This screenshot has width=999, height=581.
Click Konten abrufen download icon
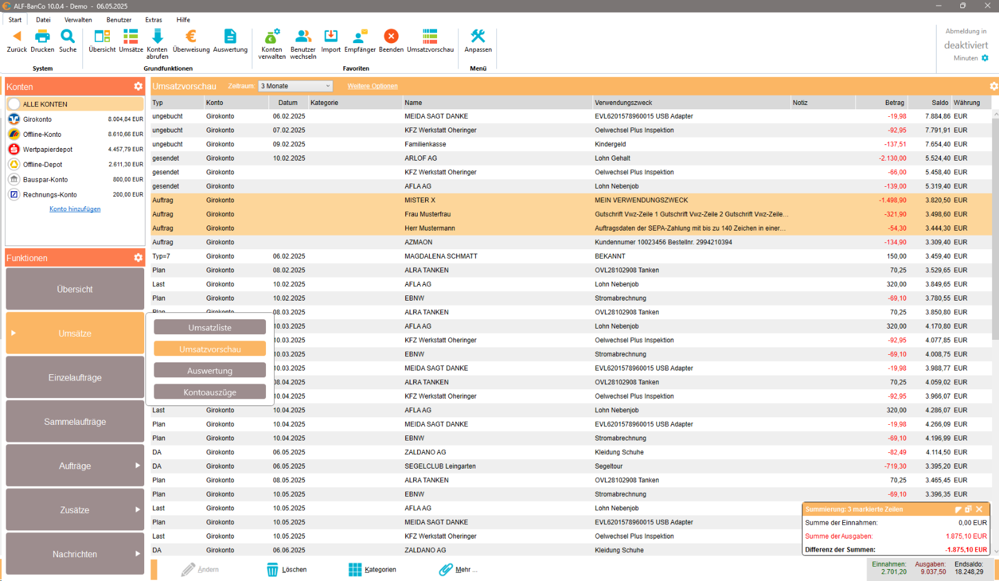click(157, 36)
